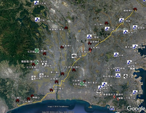The height and width of the screenshot is (113, 146).
Task: Open the 榎下城 triangle crest marker
Action: [107, 29]
